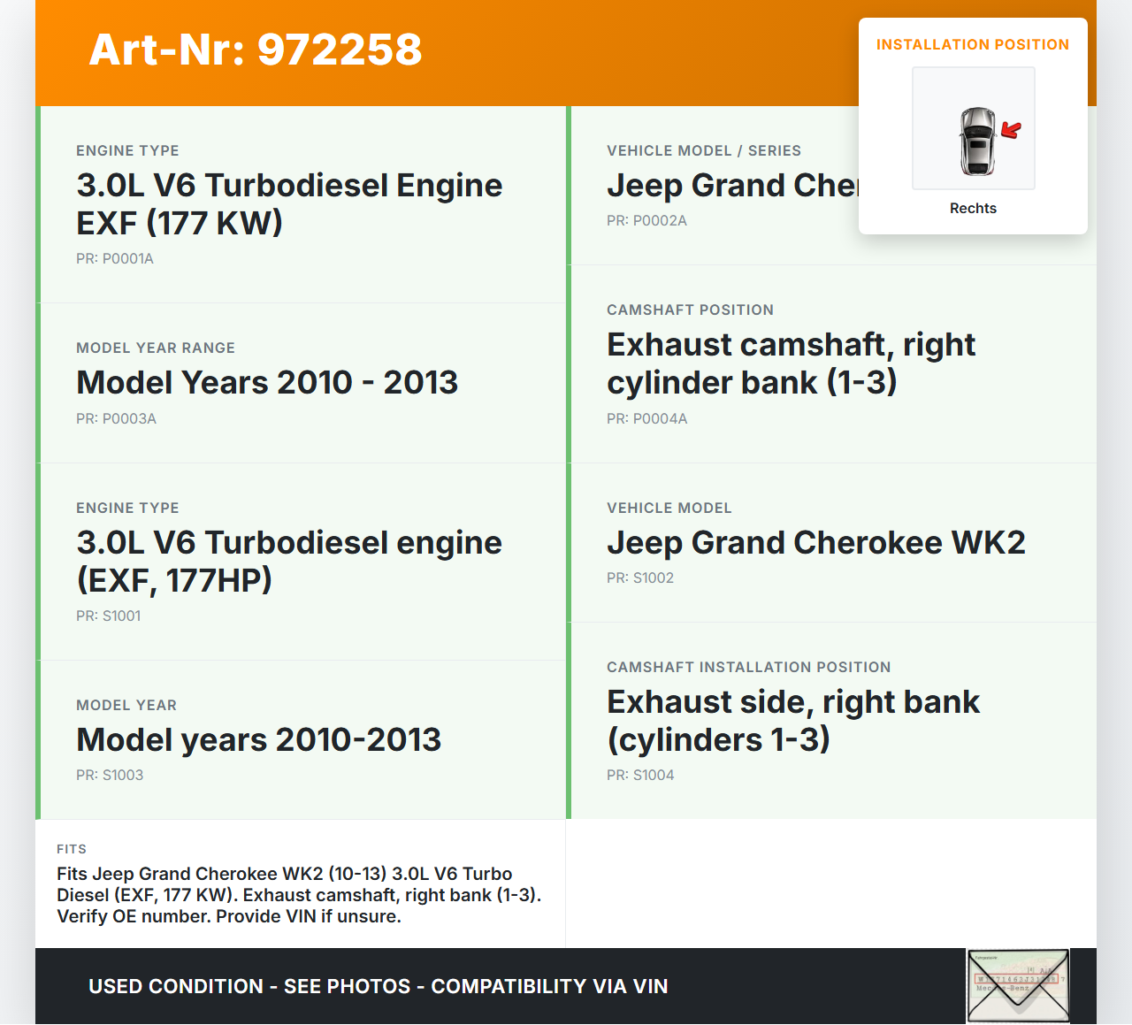The image size is (1132, 1025).
Task: Click the Used Condition footer banner text
Action: pos(378,987)
